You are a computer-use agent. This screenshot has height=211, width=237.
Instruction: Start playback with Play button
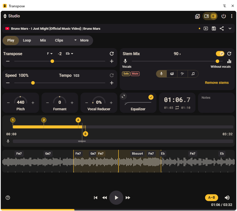pos(116,198)
